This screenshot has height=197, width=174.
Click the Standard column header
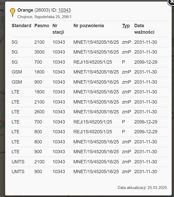coord(21,26)
